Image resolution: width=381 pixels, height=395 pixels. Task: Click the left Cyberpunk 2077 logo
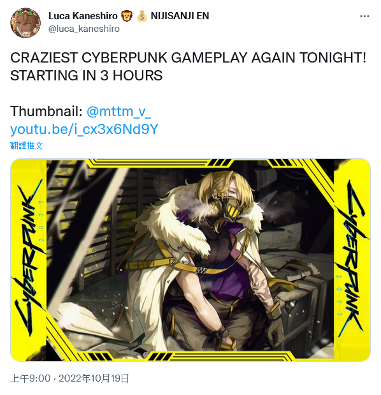click(x=29, y=256)
